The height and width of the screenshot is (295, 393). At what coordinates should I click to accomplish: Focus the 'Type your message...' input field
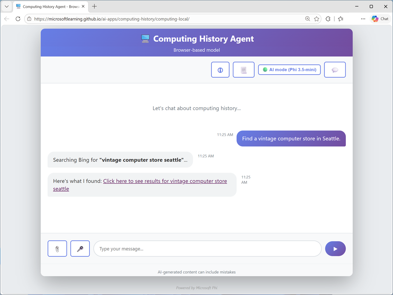[x=207, y=249]
